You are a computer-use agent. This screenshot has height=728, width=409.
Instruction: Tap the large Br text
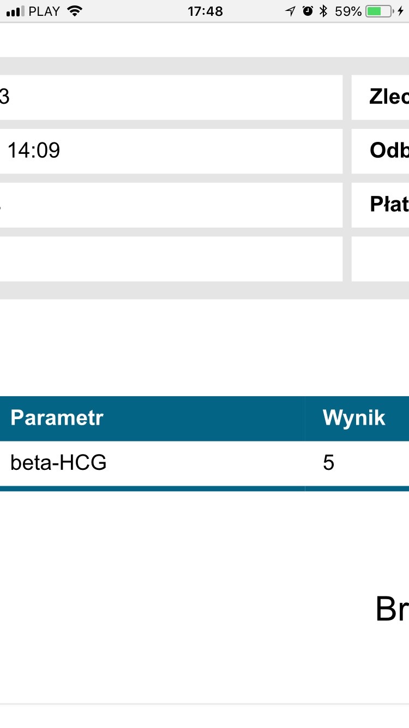coord(392,608)
